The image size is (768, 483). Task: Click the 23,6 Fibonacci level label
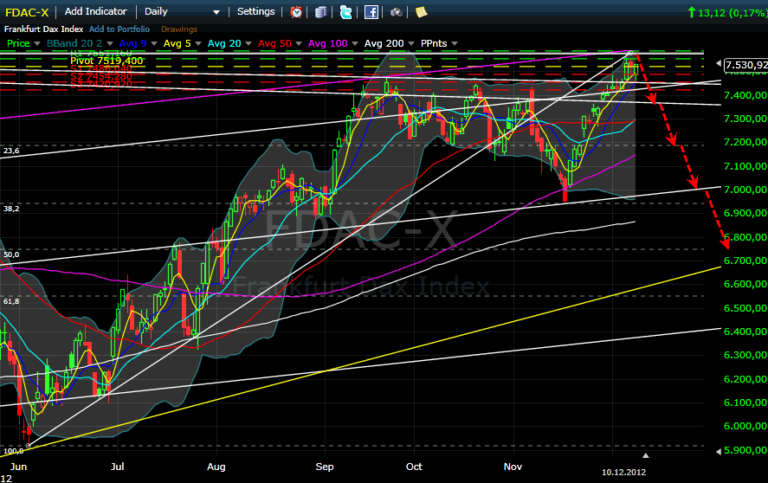click(11, 151)
